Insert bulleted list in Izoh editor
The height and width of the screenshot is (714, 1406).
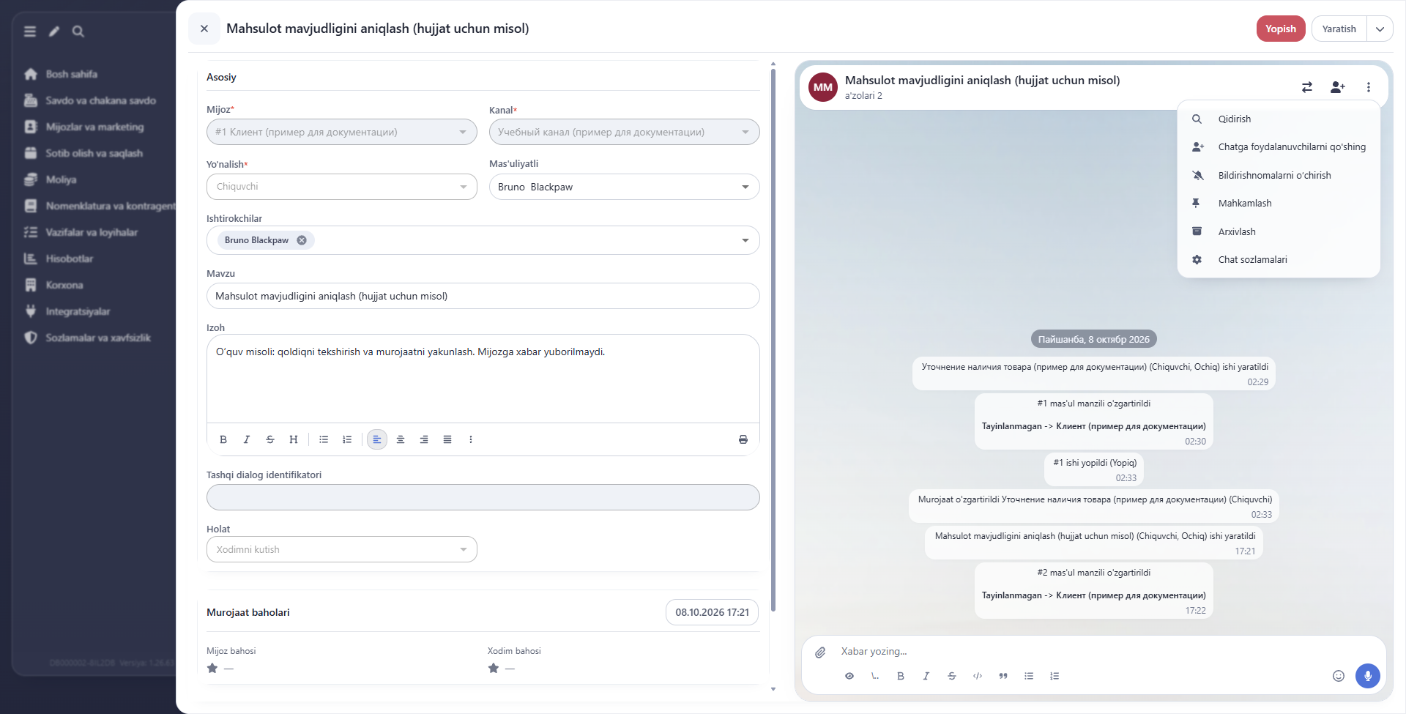324,439
